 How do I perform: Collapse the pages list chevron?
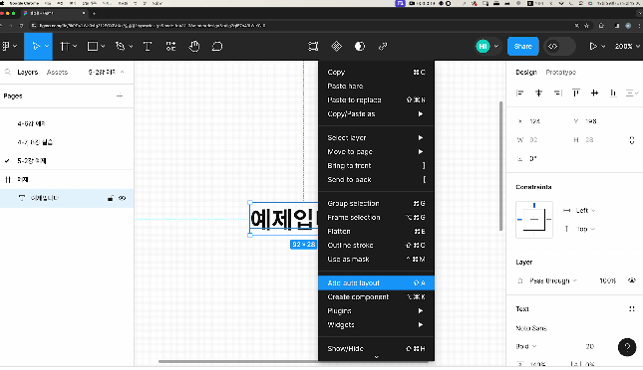pos(123,72)
